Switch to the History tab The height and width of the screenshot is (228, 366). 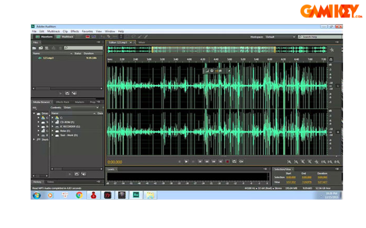pos(37,182)
